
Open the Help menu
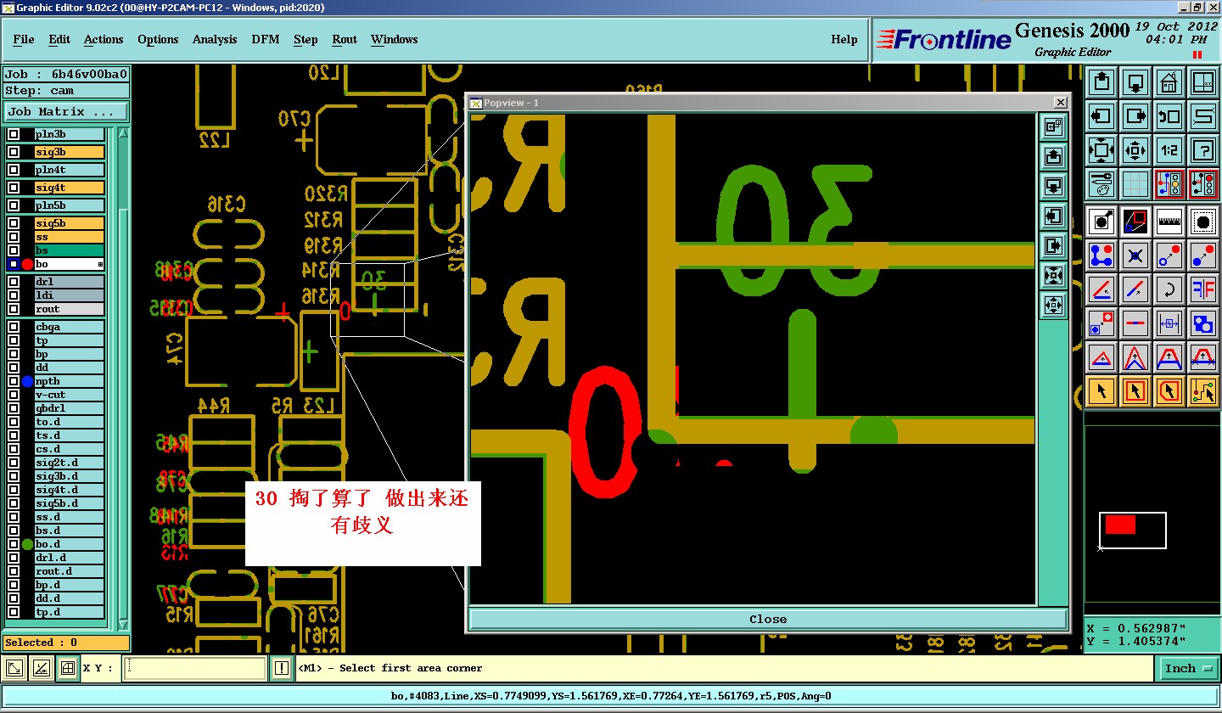[x=844, y=39]
